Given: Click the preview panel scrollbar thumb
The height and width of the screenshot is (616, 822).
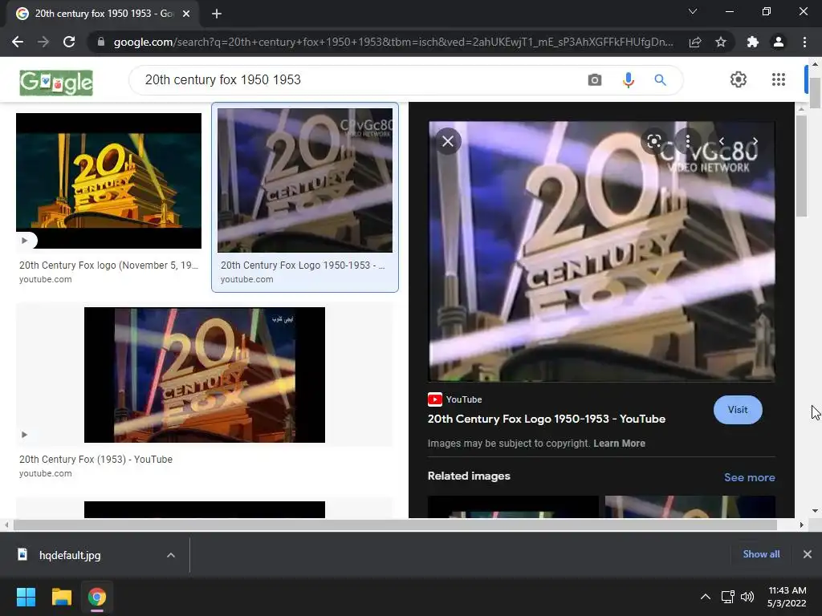Looking at the screenshot, I should pyautogui.click(x=801, y=165).
